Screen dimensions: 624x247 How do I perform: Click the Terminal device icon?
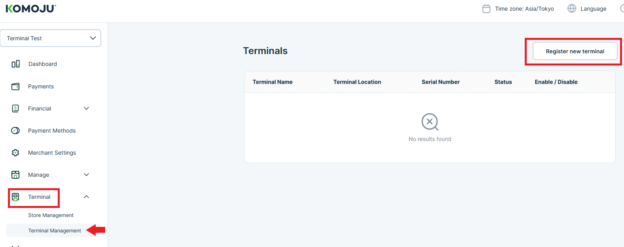point(16,197)
